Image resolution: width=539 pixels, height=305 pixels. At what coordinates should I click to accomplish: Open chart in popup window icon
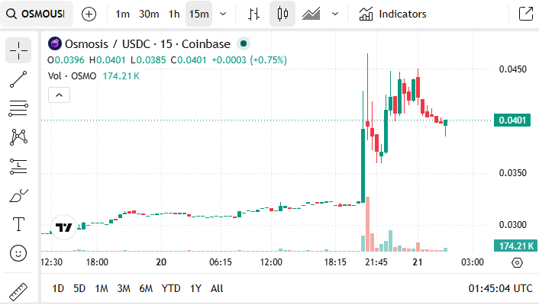coord(525,14)
